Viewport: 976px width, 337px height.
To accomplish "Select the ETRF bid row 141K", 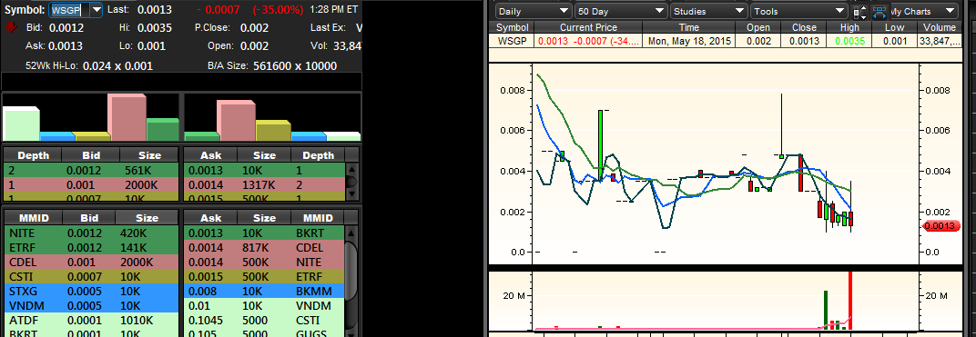I will pyautogui.click(x=91, y=248).
